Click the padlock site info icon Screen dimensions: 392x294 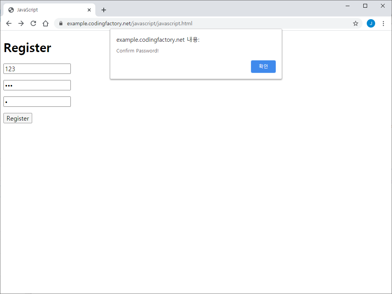(61, 23)
